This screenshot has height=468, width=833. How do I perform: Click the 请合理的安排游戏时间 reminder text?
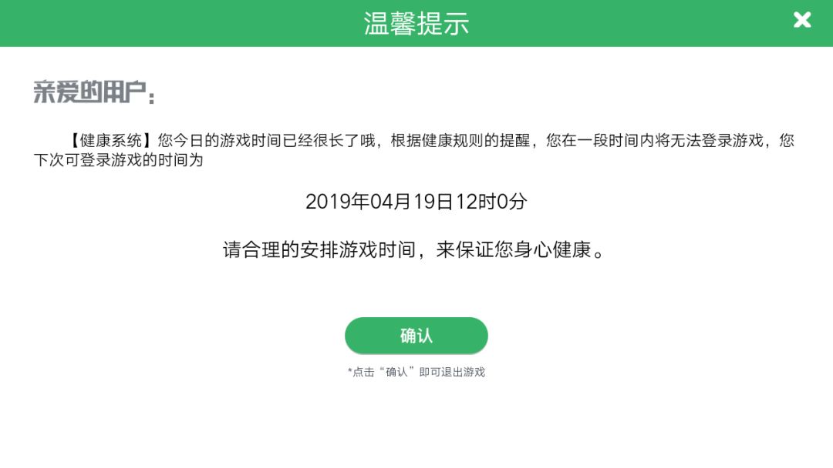[319, 249]
